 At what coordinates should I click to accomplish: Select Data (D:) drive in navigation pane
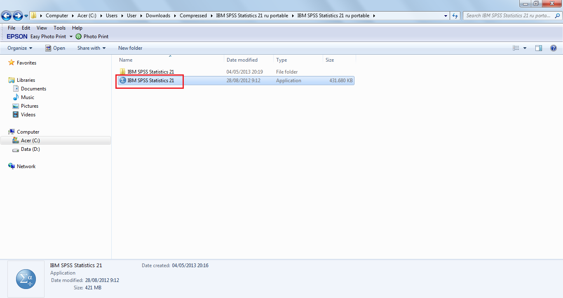[x=30, y=149]
